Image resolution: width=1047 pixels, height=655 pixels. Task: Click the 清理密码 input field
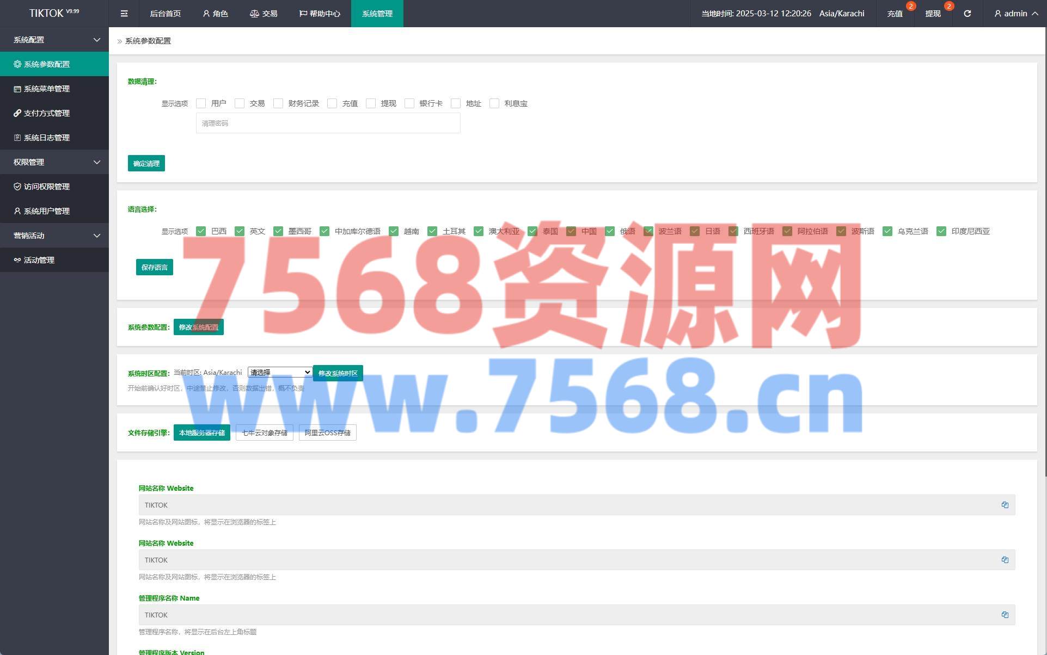(x=328, y=123)
